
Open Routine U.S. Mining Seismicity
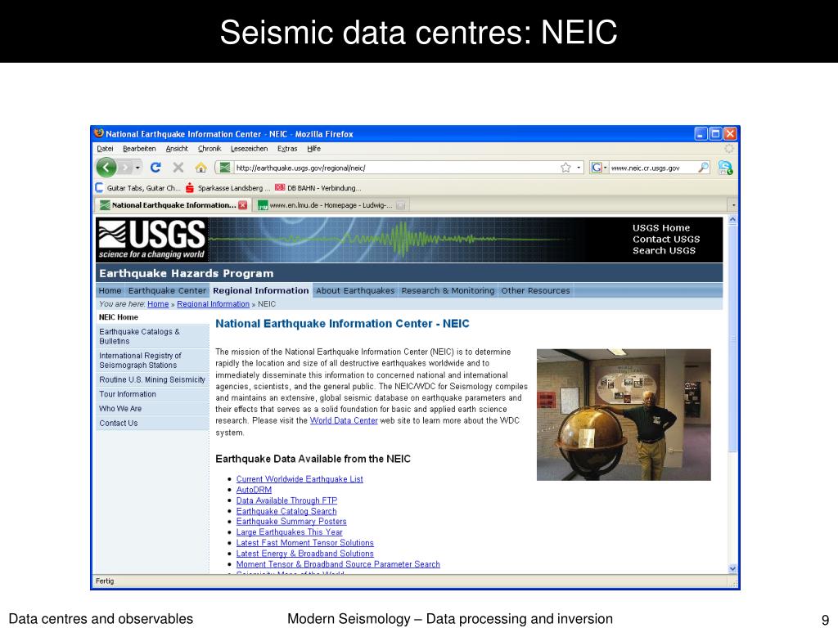[x=153, y=379]
